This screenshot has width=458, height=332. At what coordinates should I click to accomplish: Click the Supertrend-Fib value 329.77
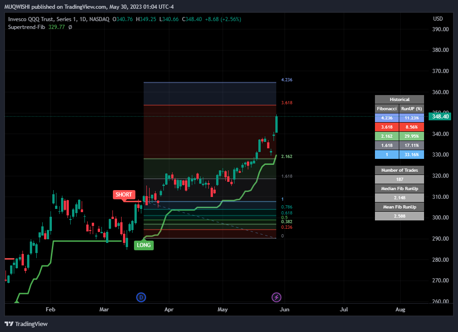point(56,27)
